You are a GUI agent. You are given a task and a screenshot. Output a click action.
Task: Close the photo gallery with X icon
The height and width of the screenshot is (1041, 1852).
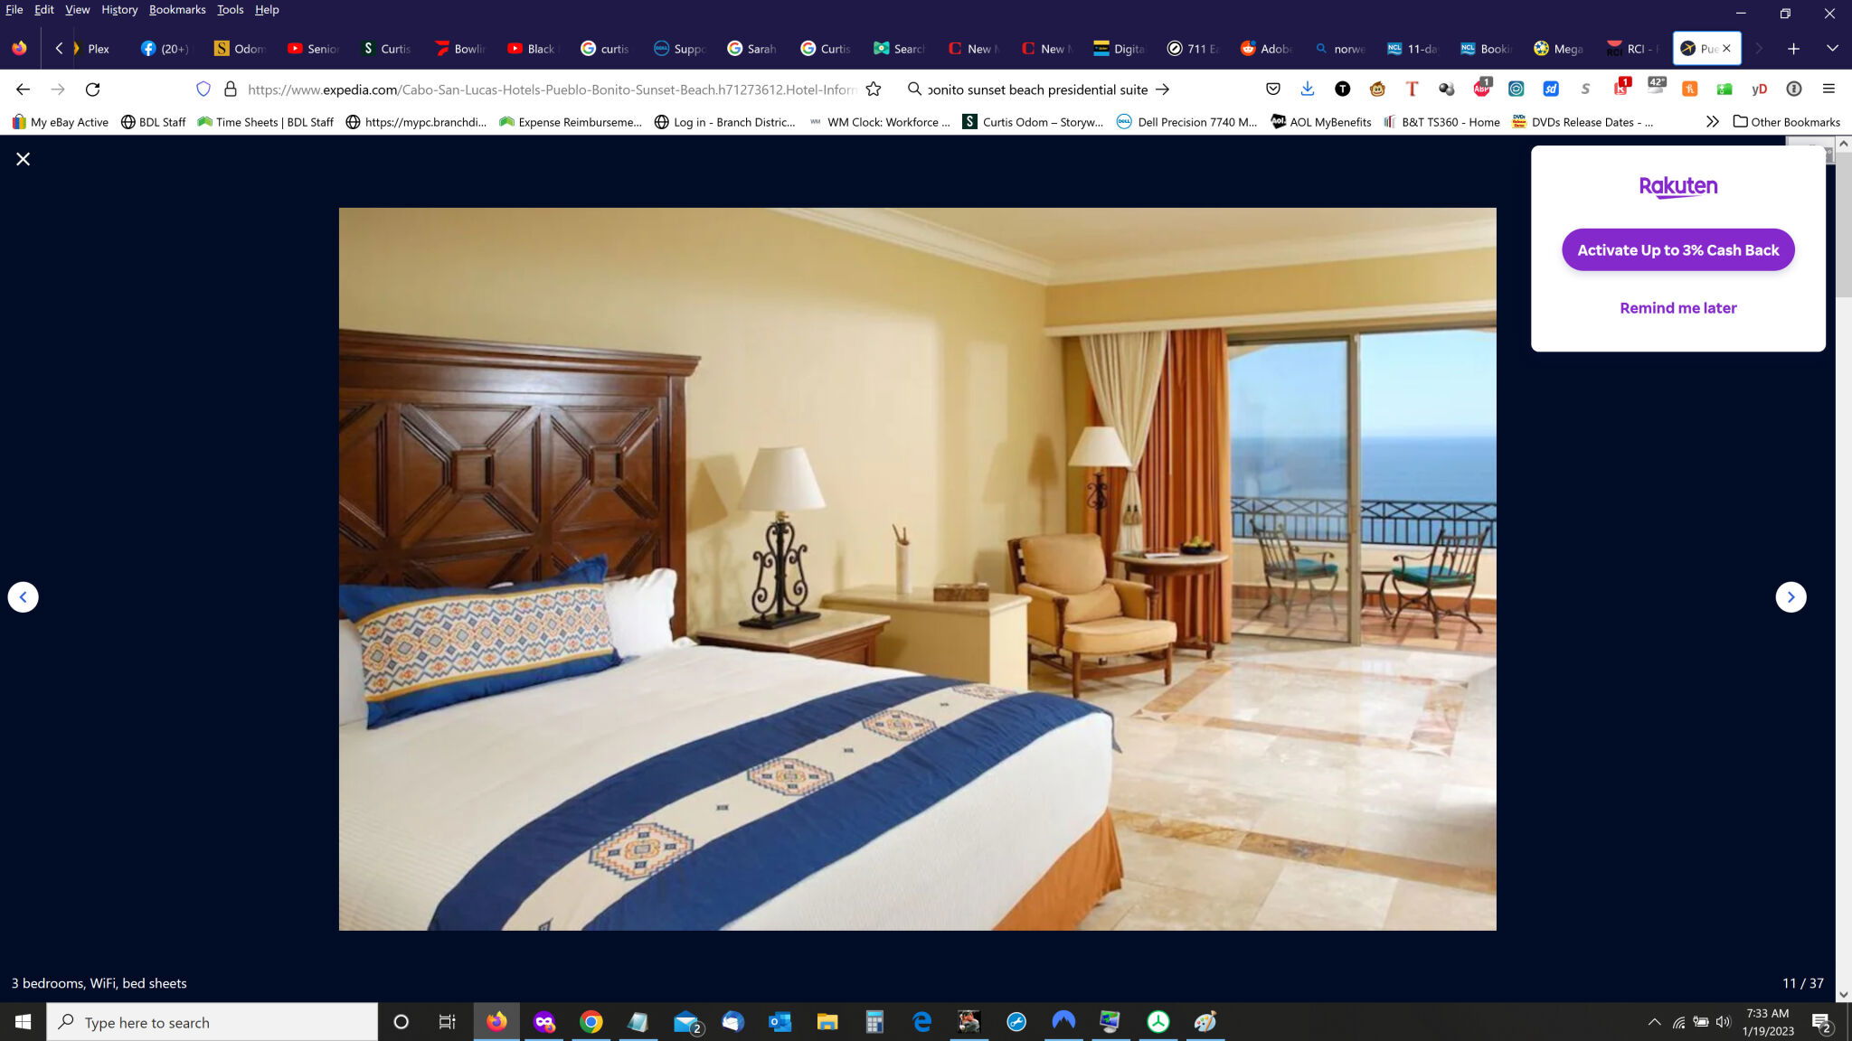coord(24,159)
